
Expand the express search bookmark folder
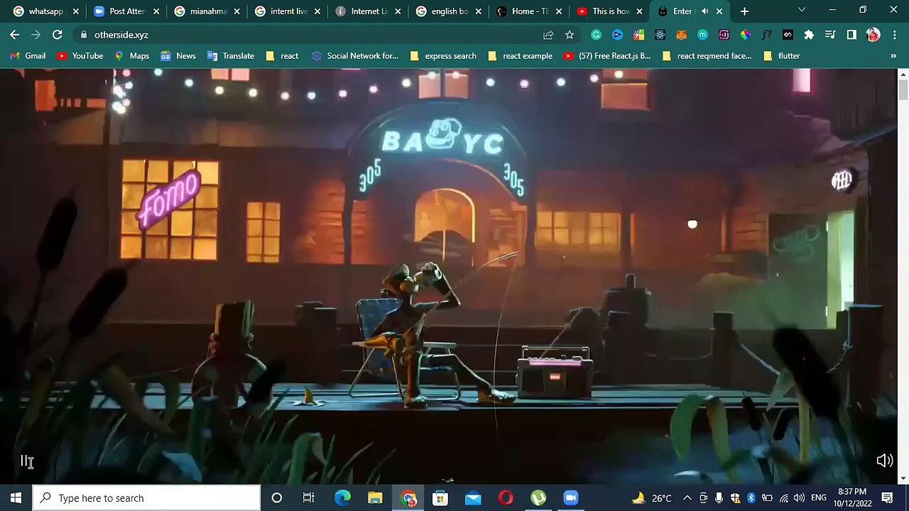pyautogui.click(x=443, y=56)
